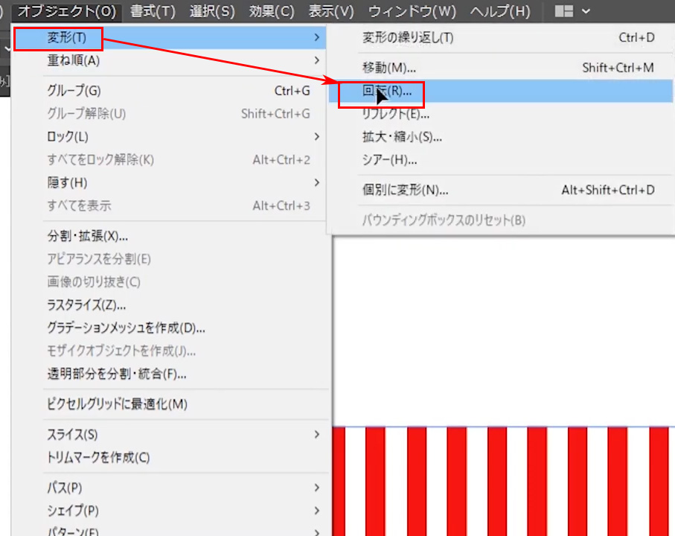Image resolution: width=675 pixels, height=536 pixels.
Task: Select 変形(T) submenu item
Action: 169,37
